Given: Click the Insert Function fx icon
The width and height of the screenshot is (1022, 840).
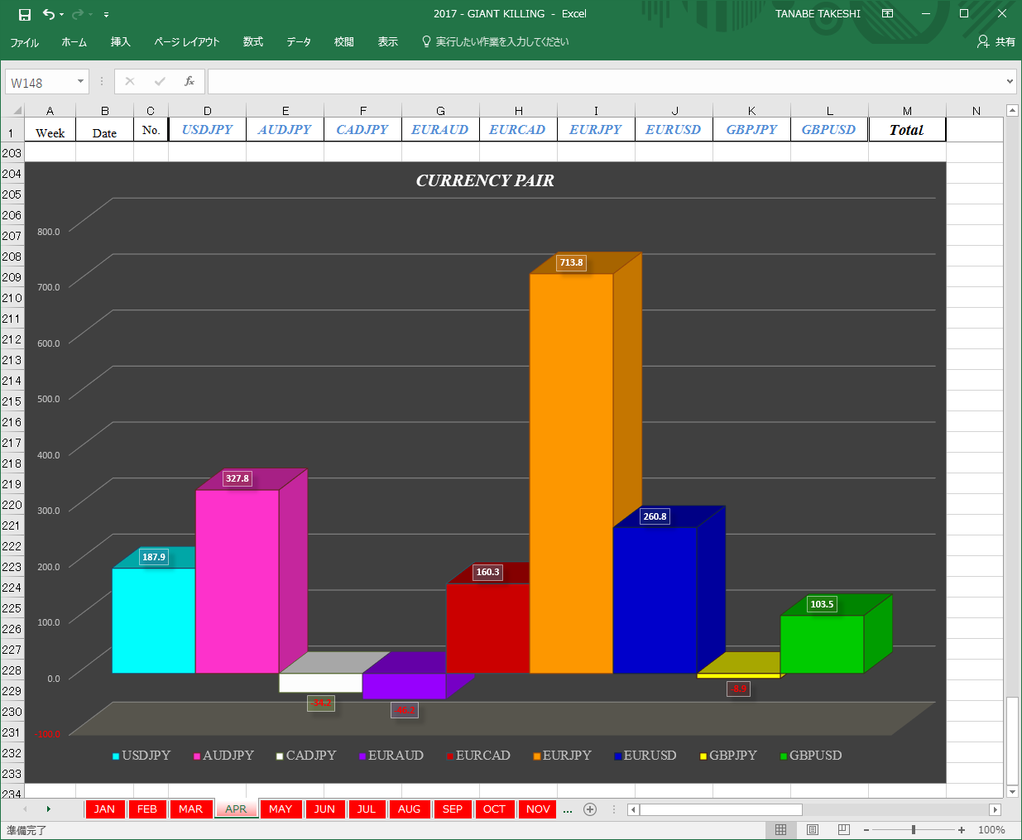Looking at the screenshot, I should (x=190, y=81).
